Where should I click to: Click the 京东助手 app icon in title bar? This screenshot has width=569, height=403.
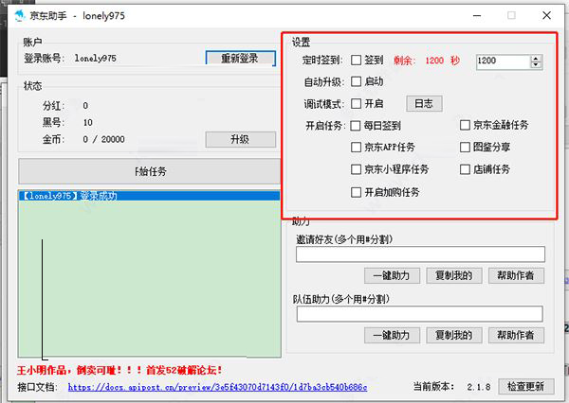point(20,15)
